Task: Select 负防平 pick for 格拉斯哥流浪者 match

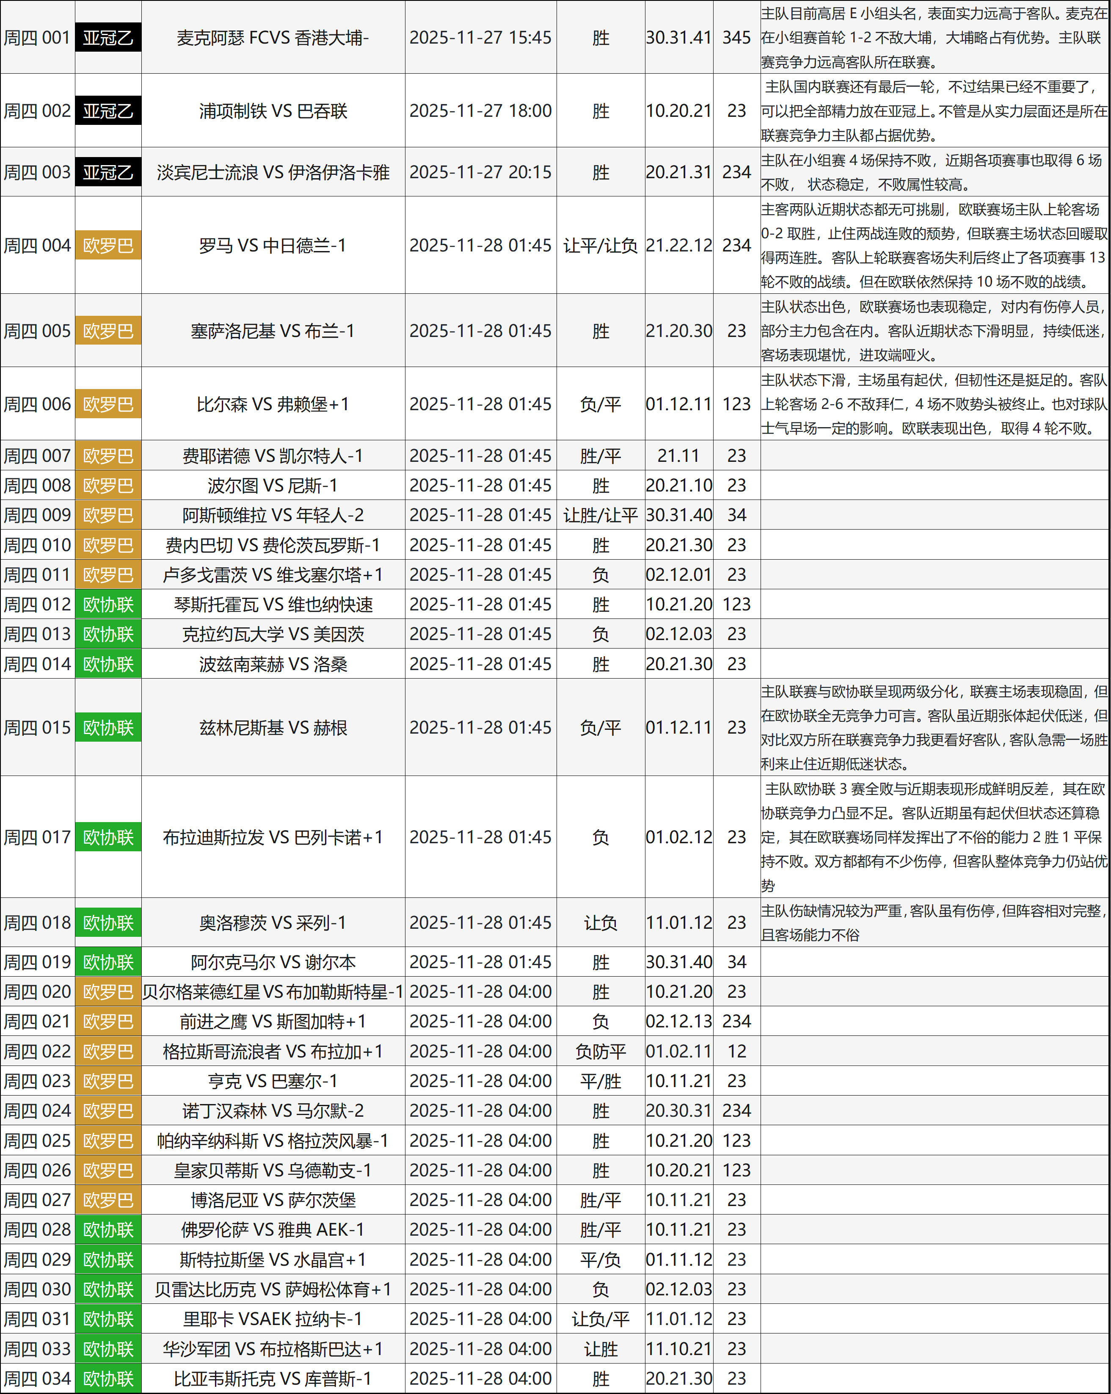Action: [600, 1051]
